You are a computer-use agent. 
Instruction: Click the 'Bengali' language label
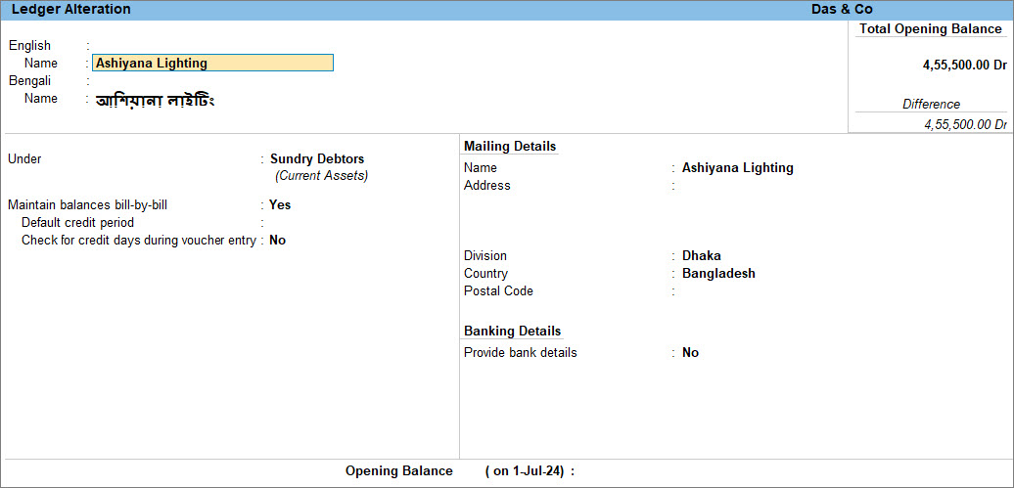click(29, 81)
